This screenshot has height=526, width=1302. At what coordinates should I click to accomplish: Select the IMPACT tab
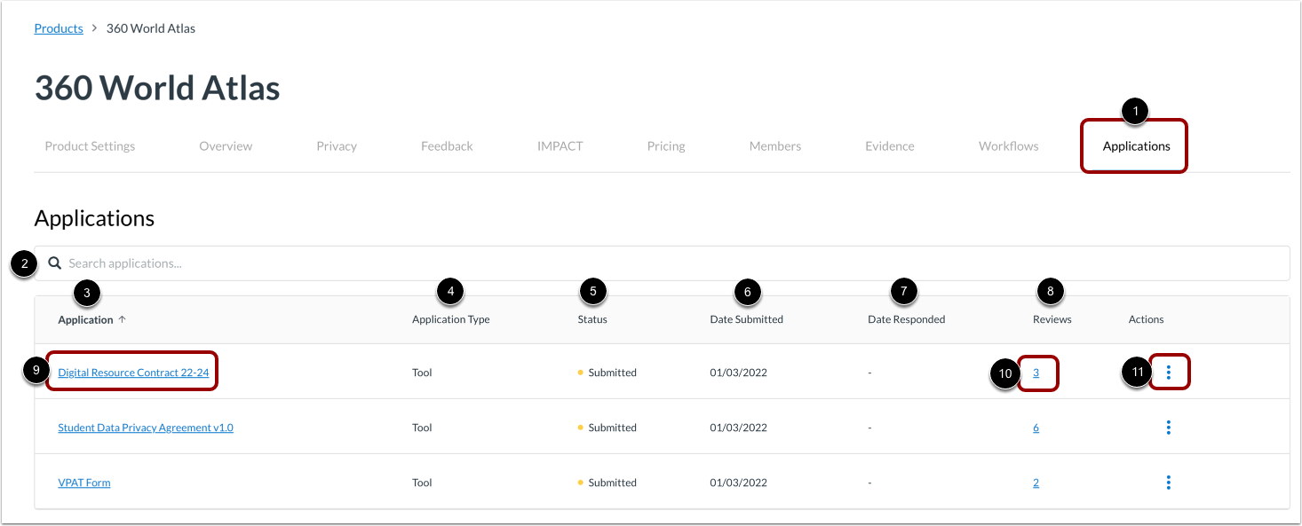pyautogui.click(x=560, y=145)
